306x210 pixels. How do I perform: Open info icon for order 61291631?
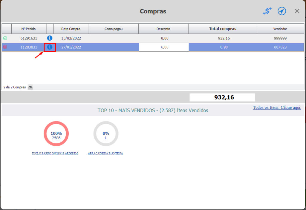tap(50, 38)
